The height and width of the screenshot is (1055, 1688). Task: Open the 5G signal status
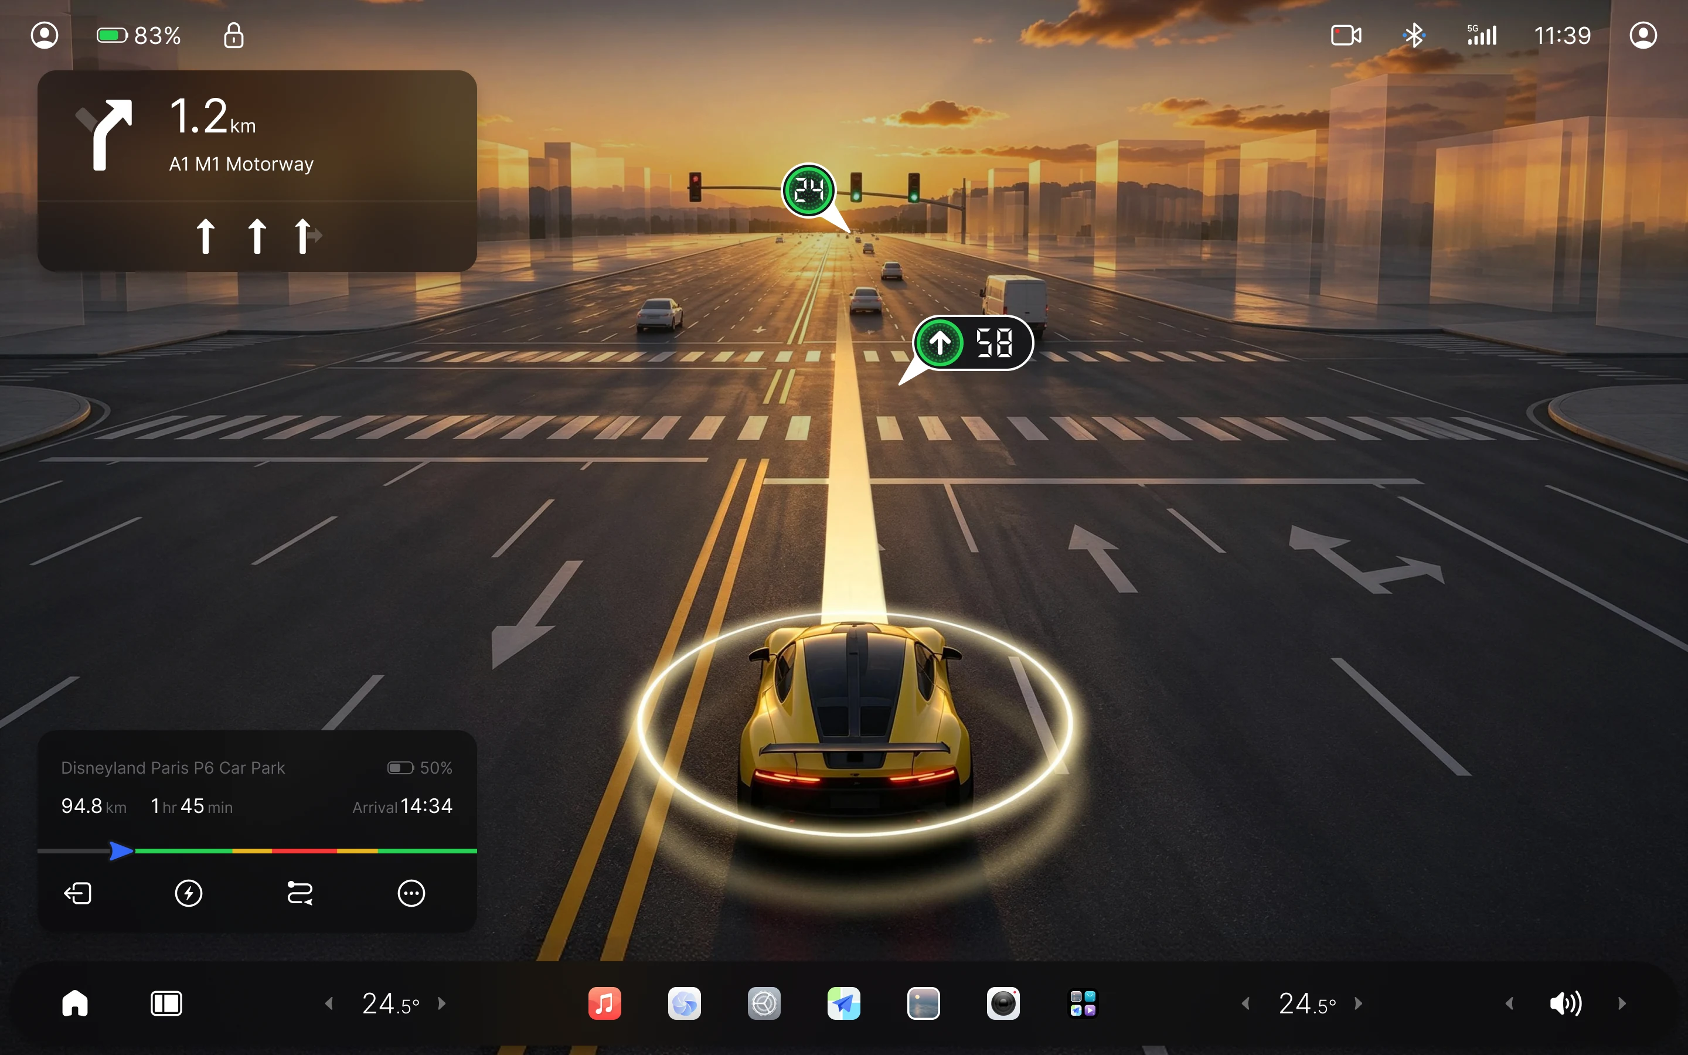click(x=1482, y=35)
